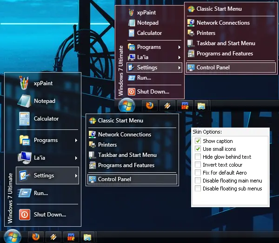Viewport: 279px width, 243px height.
Task: Expand La'ia arrow in the large blue menu
Action: point(76,158)
